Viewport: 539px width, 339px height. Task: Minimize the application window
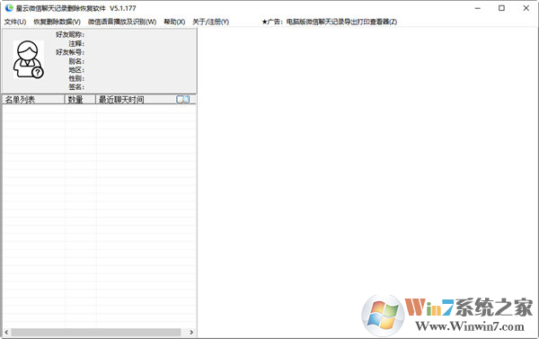coord(478,8)
